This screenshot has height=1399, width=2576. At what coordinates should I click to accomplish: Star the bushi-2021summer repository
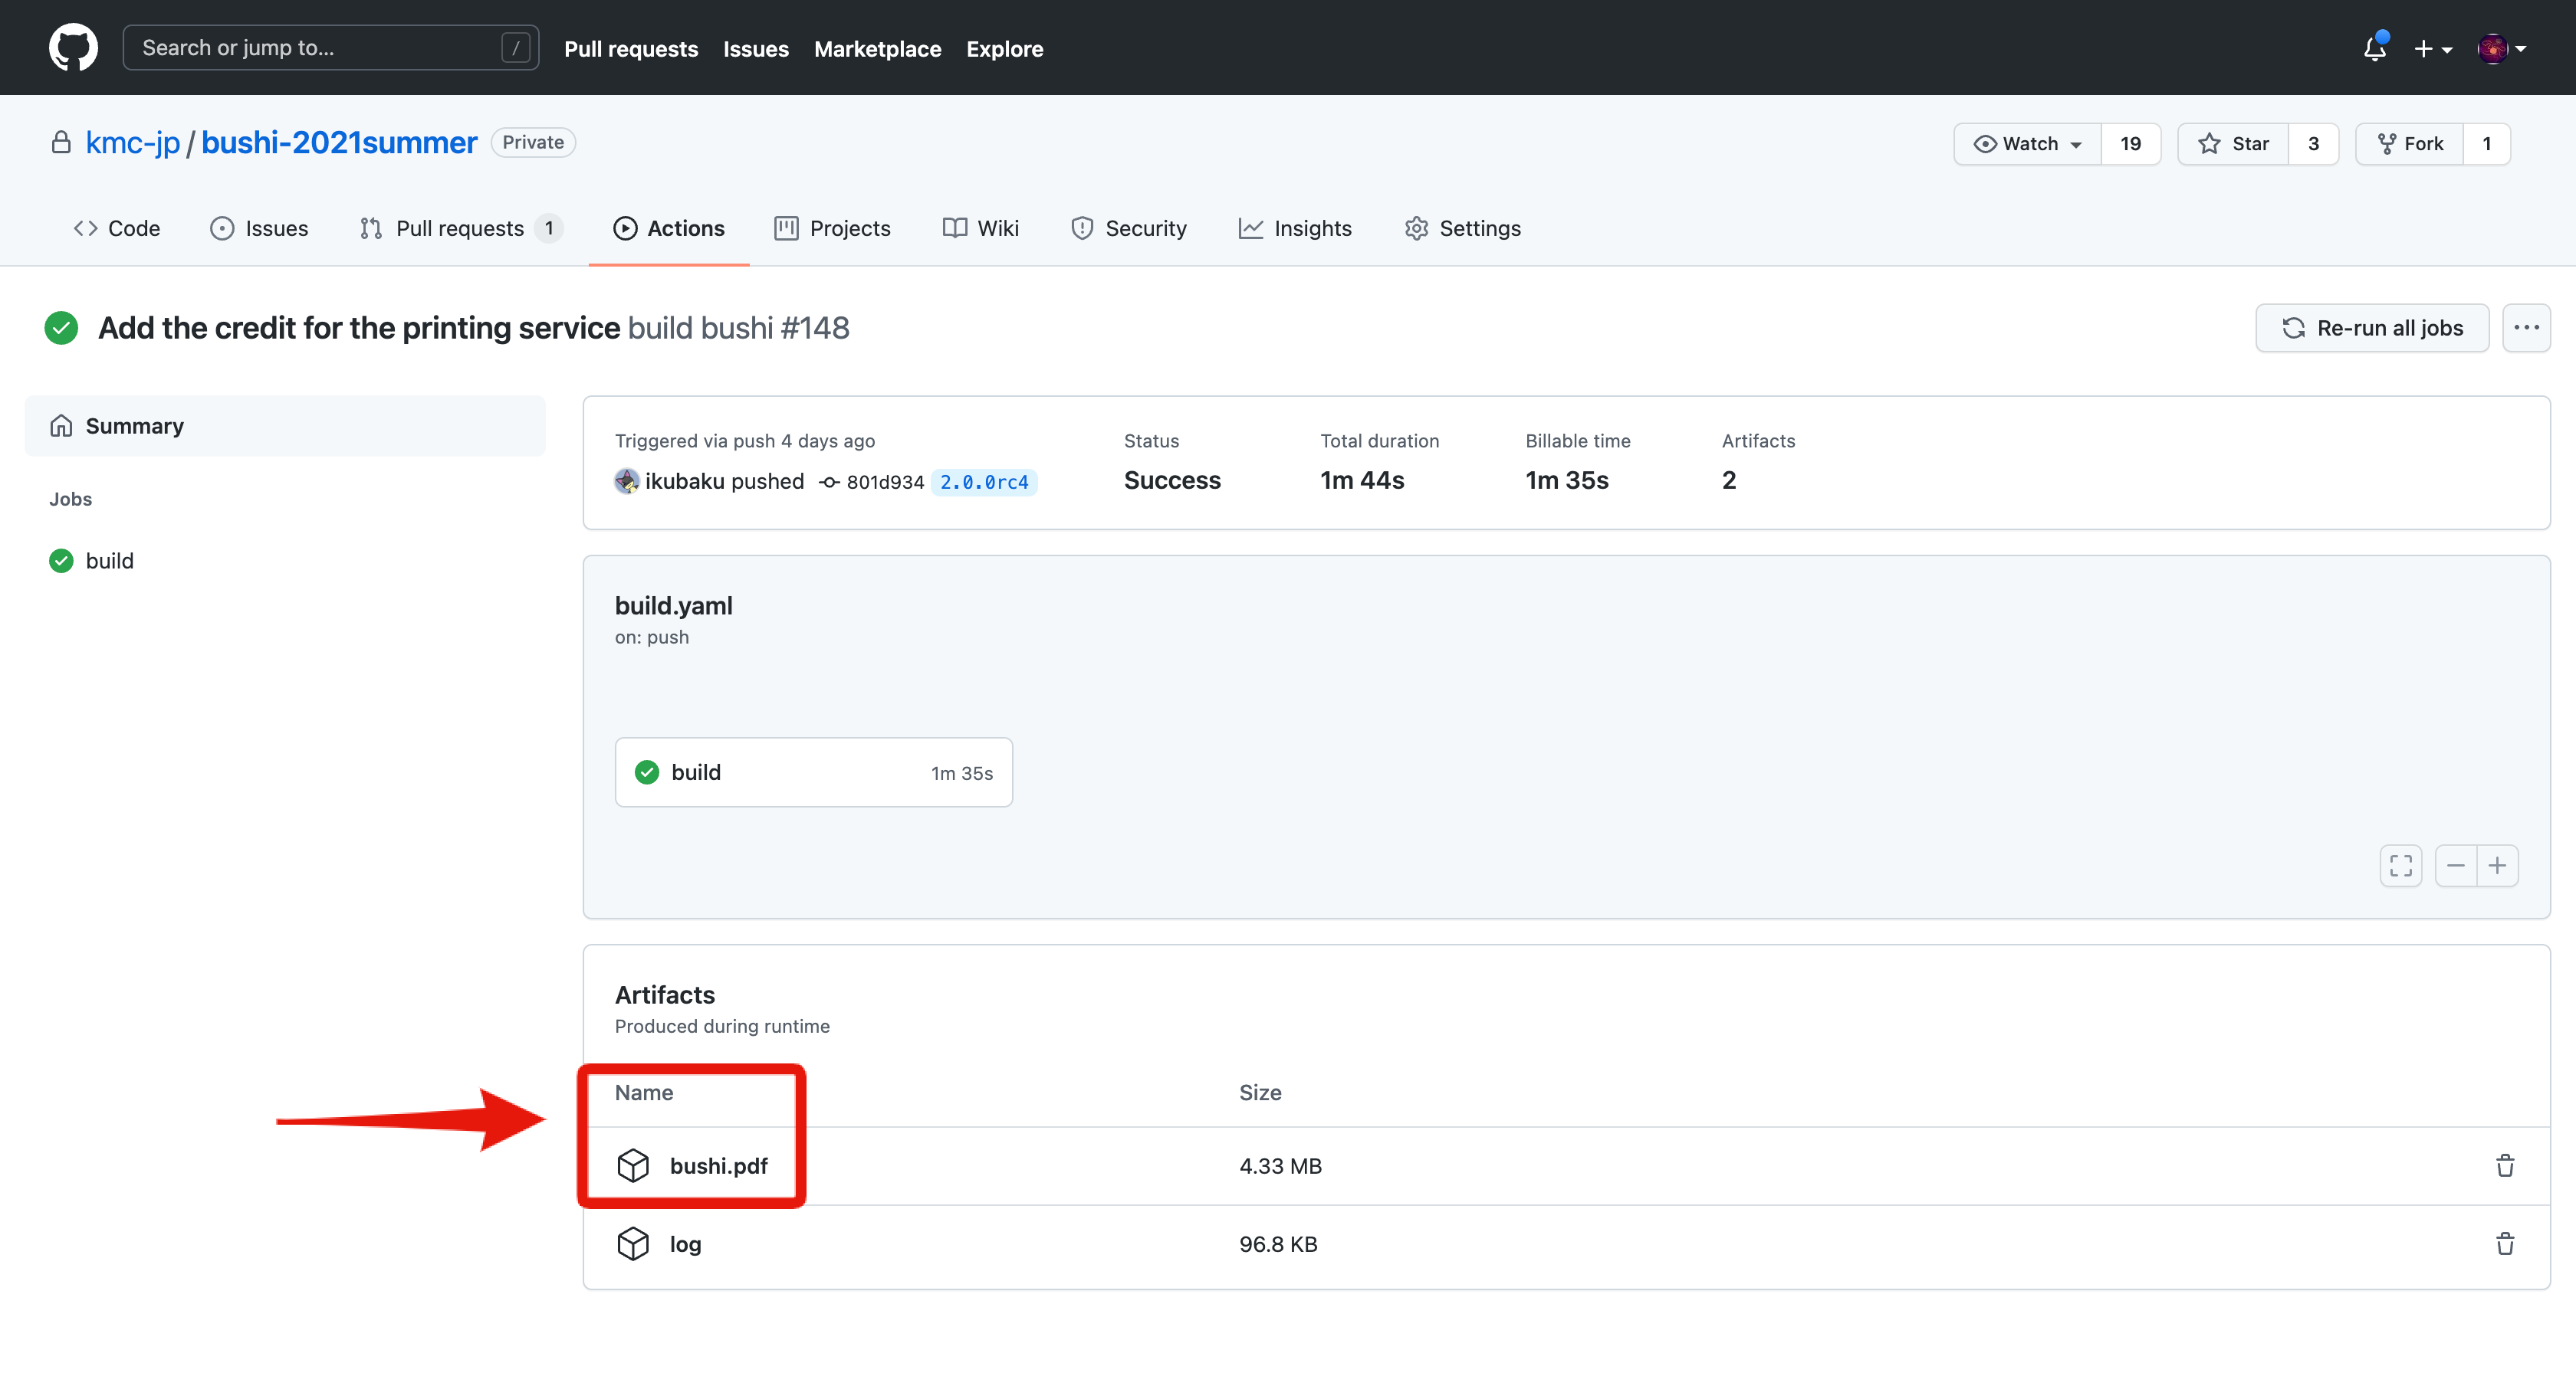click(x=2234, y=144)
